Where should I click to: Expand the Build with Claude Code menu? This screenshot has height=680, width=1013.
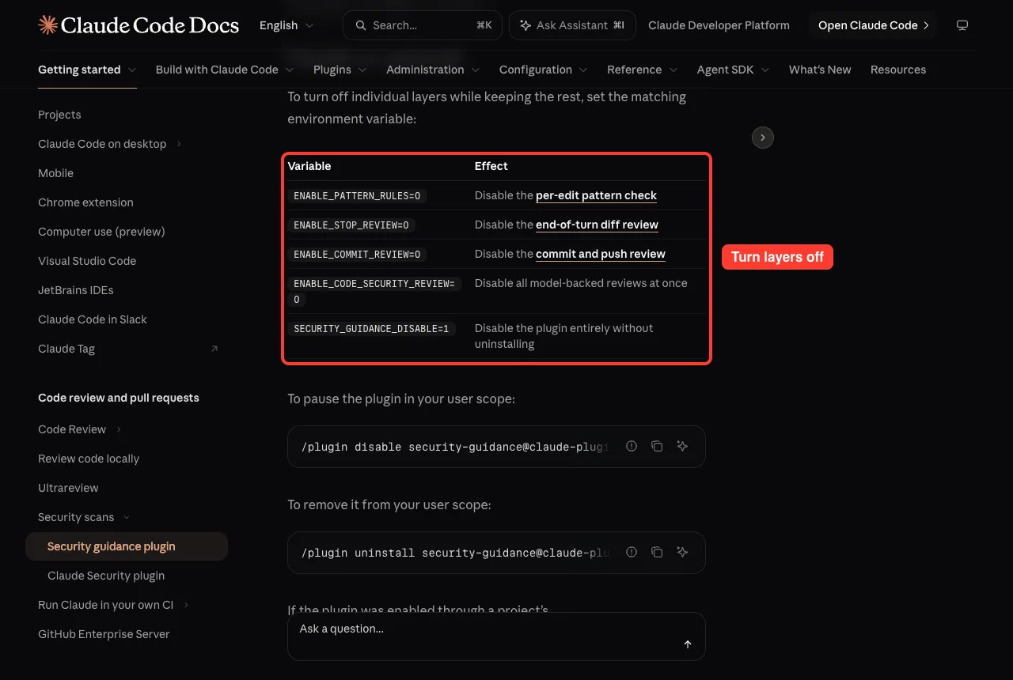[x=226, y=70]
